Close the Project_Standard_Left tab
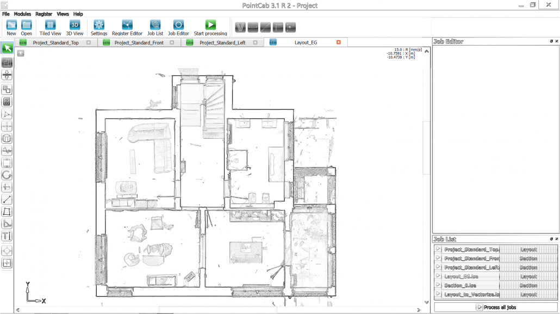 pyautogui.click(x=256, y=42)
